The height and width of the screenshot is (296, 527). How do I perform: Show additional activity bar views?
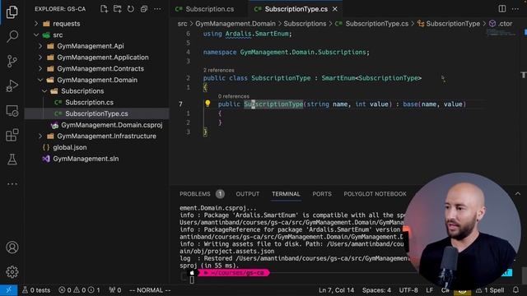point(12,184)
